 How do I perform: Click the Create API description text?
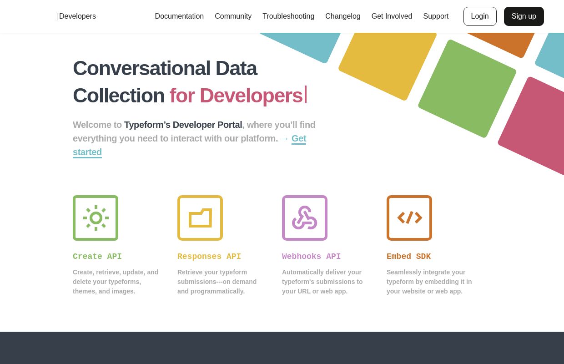[x=116, y=282]
